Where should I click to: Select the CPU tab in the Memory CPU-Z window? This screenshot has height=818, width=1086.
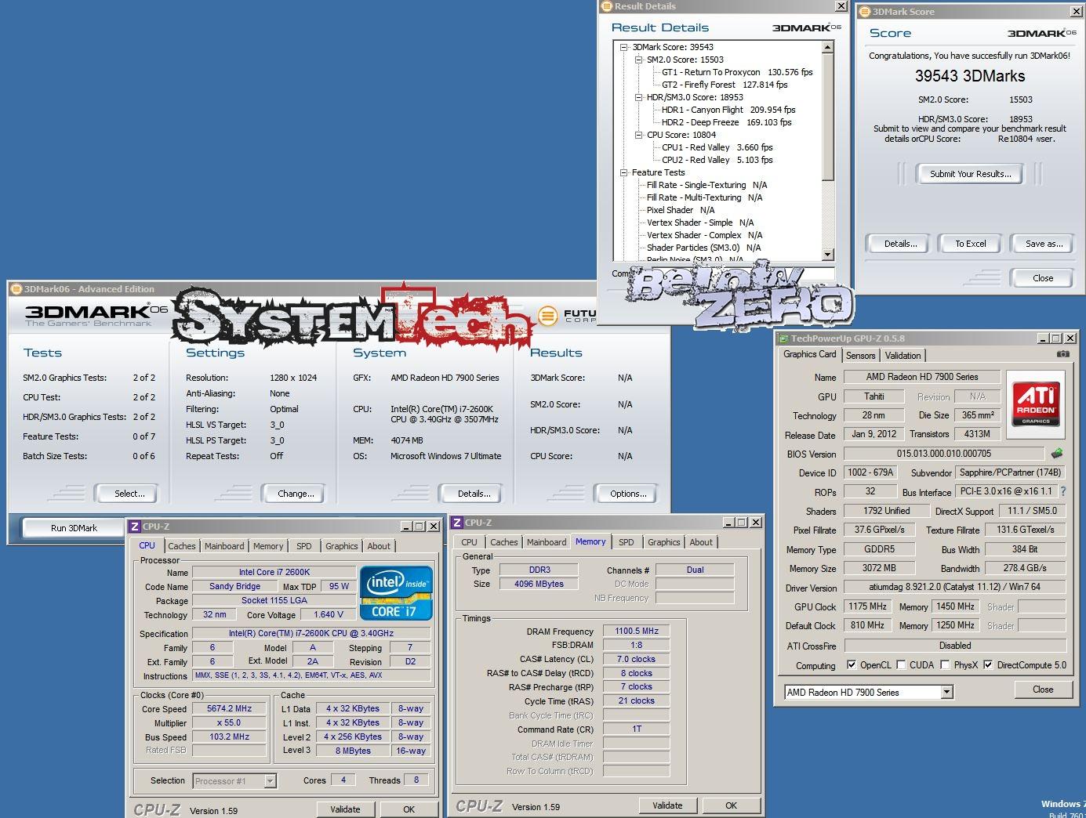tap(469, 542)
